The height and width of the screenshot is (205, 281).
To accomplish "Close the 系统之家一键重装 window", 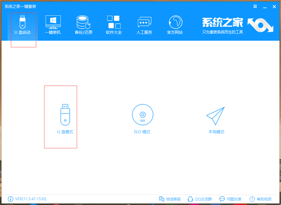I will [274, 6].
